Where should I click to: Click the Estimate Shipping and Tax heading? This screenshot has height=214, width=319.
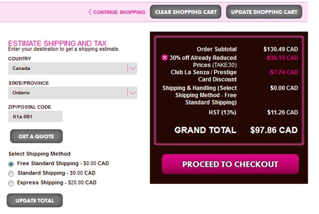(57, 43)
